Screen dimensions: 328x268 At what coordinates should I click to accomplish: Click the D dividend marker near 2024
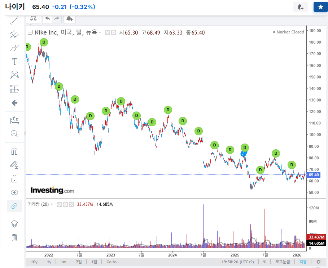168,110
